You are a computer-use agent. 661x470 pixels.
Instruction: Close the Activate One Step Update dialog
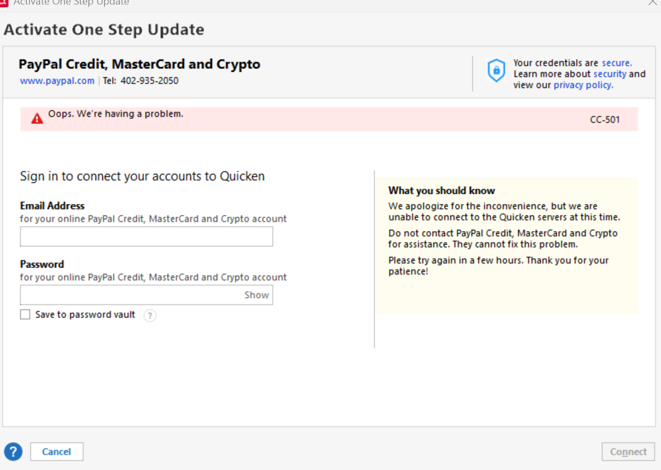coord(654,2)
